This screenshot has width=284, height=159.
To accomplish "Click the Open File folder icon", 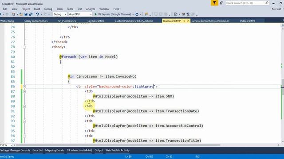I will [21, 14].
